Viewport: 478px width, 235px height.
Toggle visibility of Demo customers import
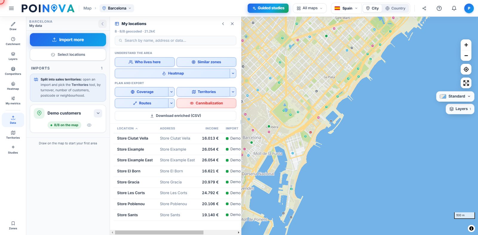[89, 125]
